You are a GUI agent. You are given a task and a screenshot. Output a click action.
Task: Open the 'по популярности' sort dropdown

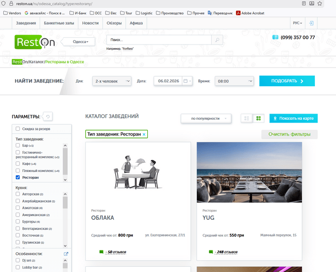pyautogui.click(x=206, y=118)
